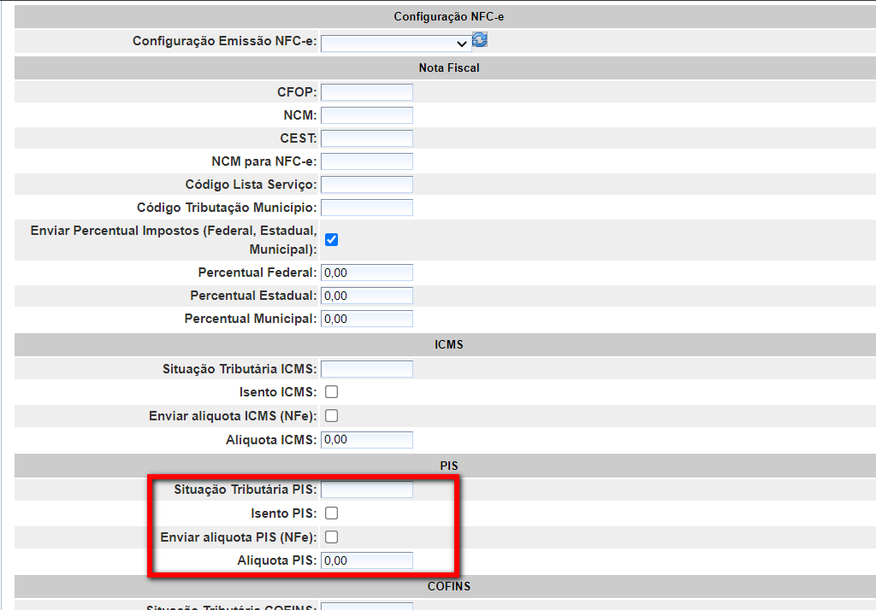The image size is (876, 610).
Task: Click the Percentual Estadual input
Action: [x=366, y=296]
